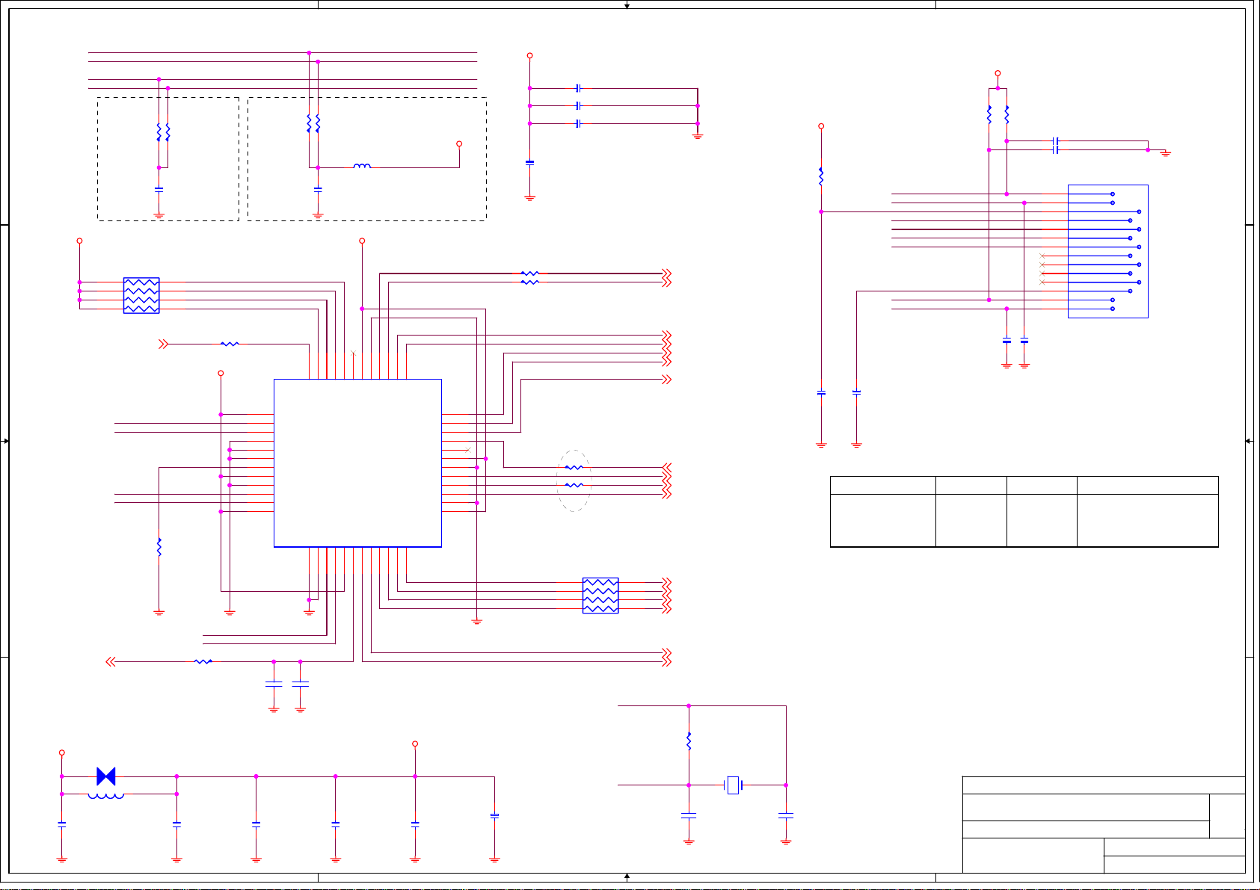Select the grounded vertical resistor left of the IC
The height and width of the screenshot is (890, 1260).
[x=159, y=547]
